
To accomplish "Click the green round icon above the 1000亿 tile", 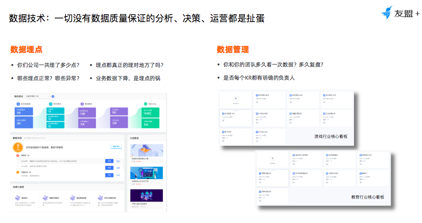I will (x=145, y=104).
